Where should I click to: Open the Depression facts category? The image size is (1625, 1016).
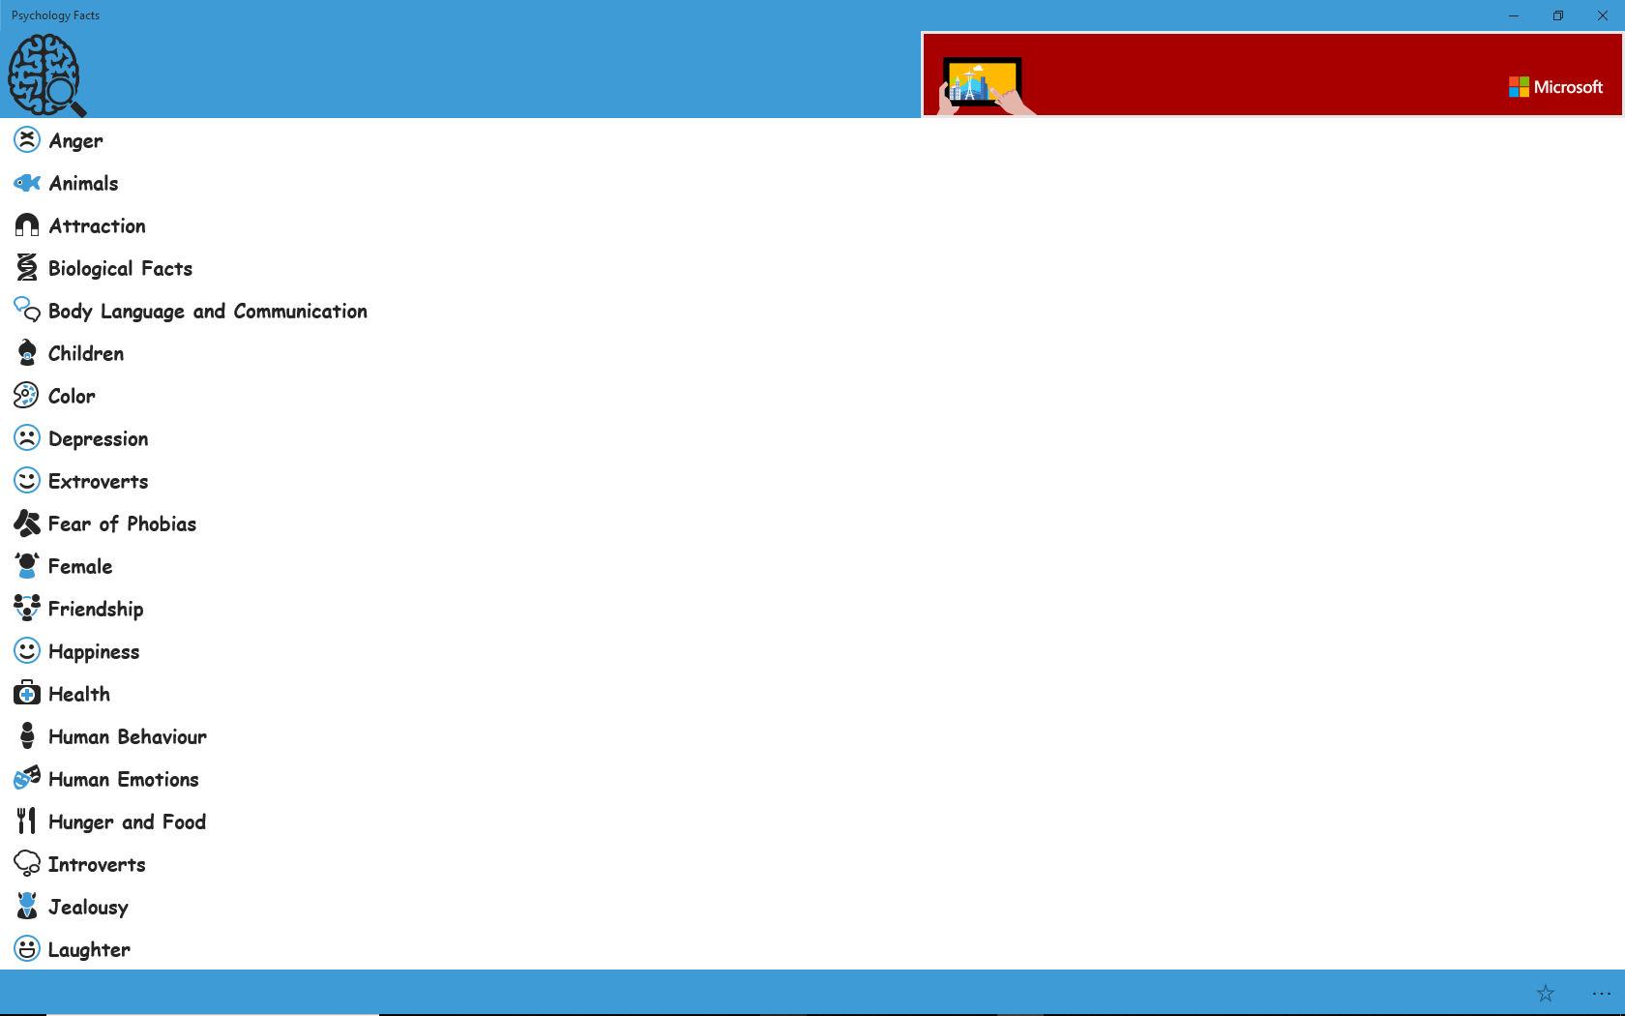click(99, 438)
